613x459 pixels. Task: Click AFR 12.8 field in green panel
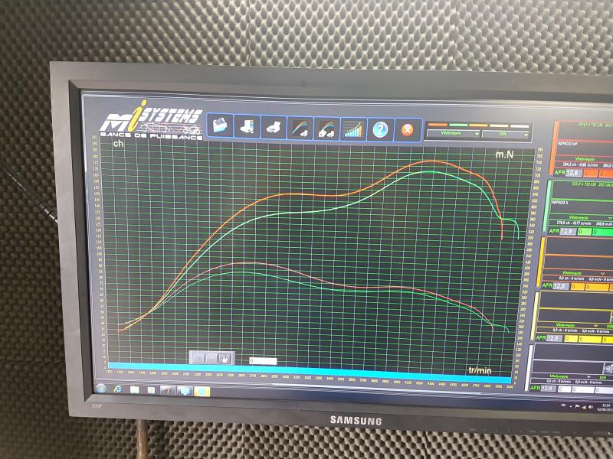(x=566, y=231)
